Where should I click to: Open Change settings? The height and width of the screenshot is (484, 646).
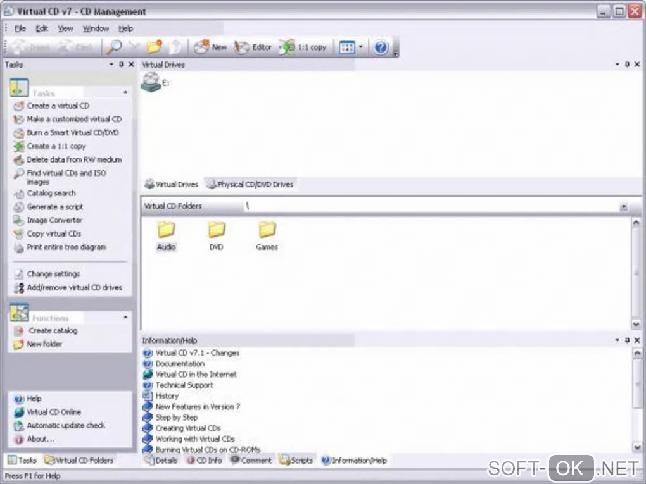tap(47, 274)
